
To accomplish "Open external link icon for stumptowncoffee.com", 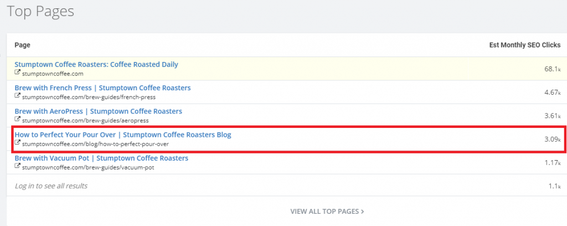I will [17, 73].
